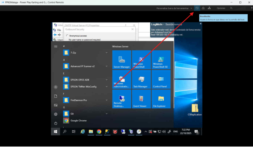
Task: Click the Windows Start button
Action: pos(56,132)
